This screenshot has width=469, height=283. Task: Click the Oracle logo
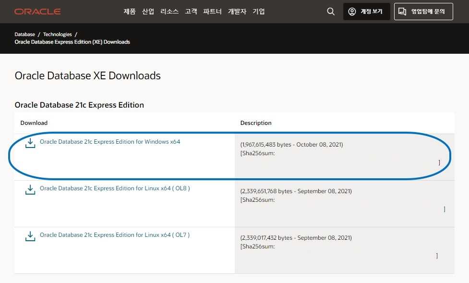point(37,12)
